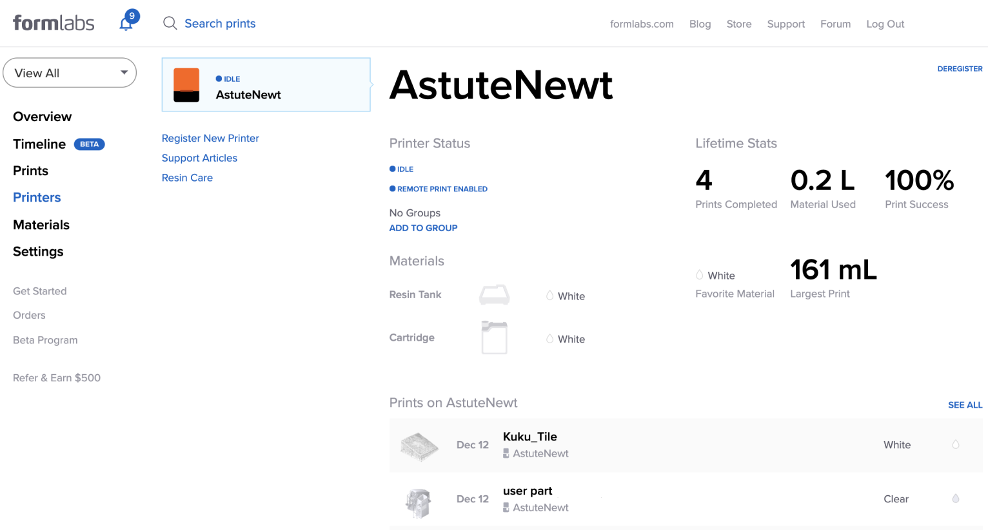This screenshot has width=988, height=530.
Task: Open formlabs.com in top navigation
Action: pos(642,24)
